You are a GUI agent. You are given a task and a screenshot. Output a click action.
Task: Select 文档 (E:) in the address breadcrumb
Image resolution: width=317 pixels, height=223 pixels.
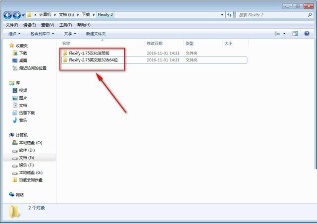tap(66, 15)
